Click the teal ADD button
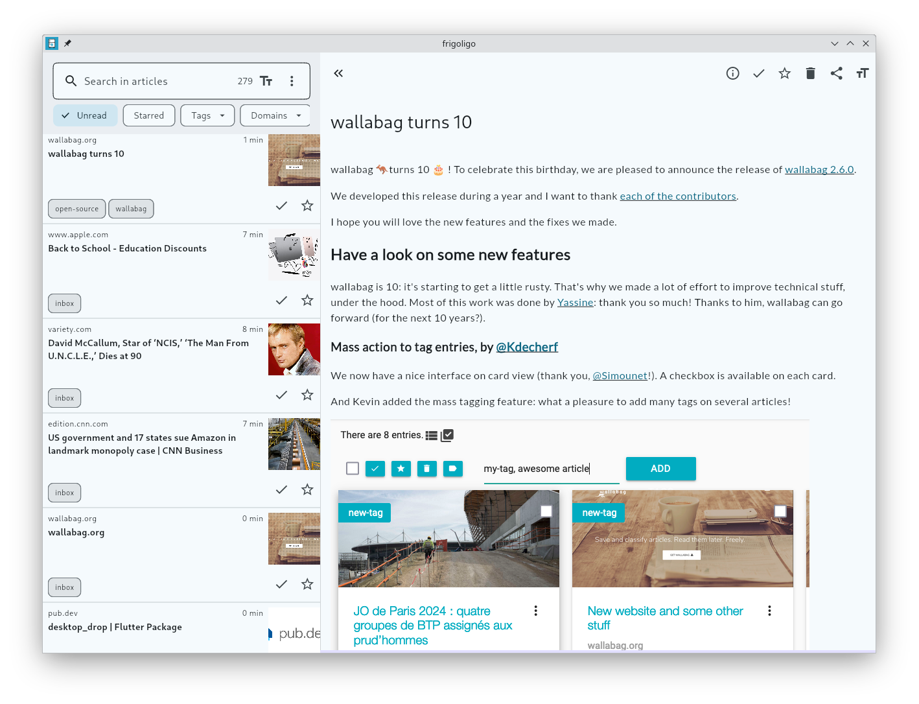The image size is (919, 704). (x=660, y=469)
